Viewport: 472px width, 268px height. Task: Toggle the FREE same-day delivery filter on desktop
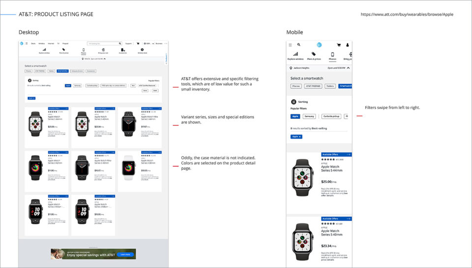coord(114,85)
